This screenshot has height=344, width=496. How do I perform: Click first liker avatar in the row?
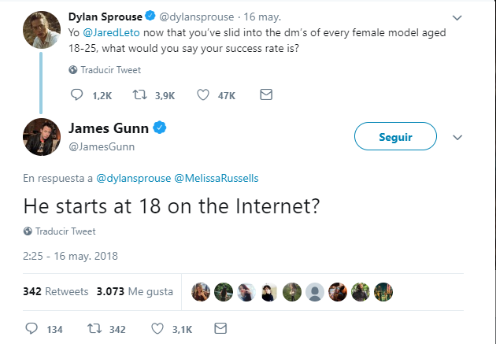[x=201, y=290]
